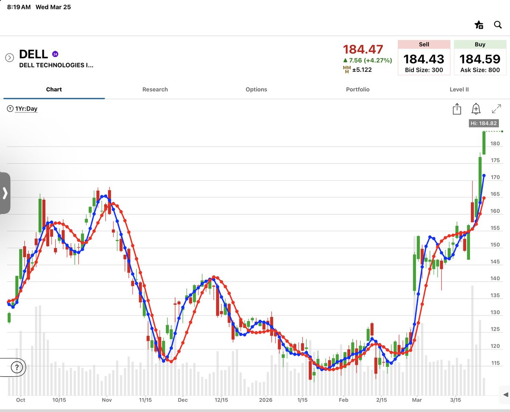
Task: Click DELL TECHNOLOGIES I... company name
Action: [56, 65]
